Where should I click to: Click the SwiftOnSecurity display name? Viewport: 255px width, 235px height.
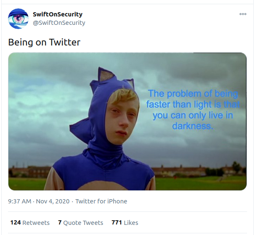point(58,14)
